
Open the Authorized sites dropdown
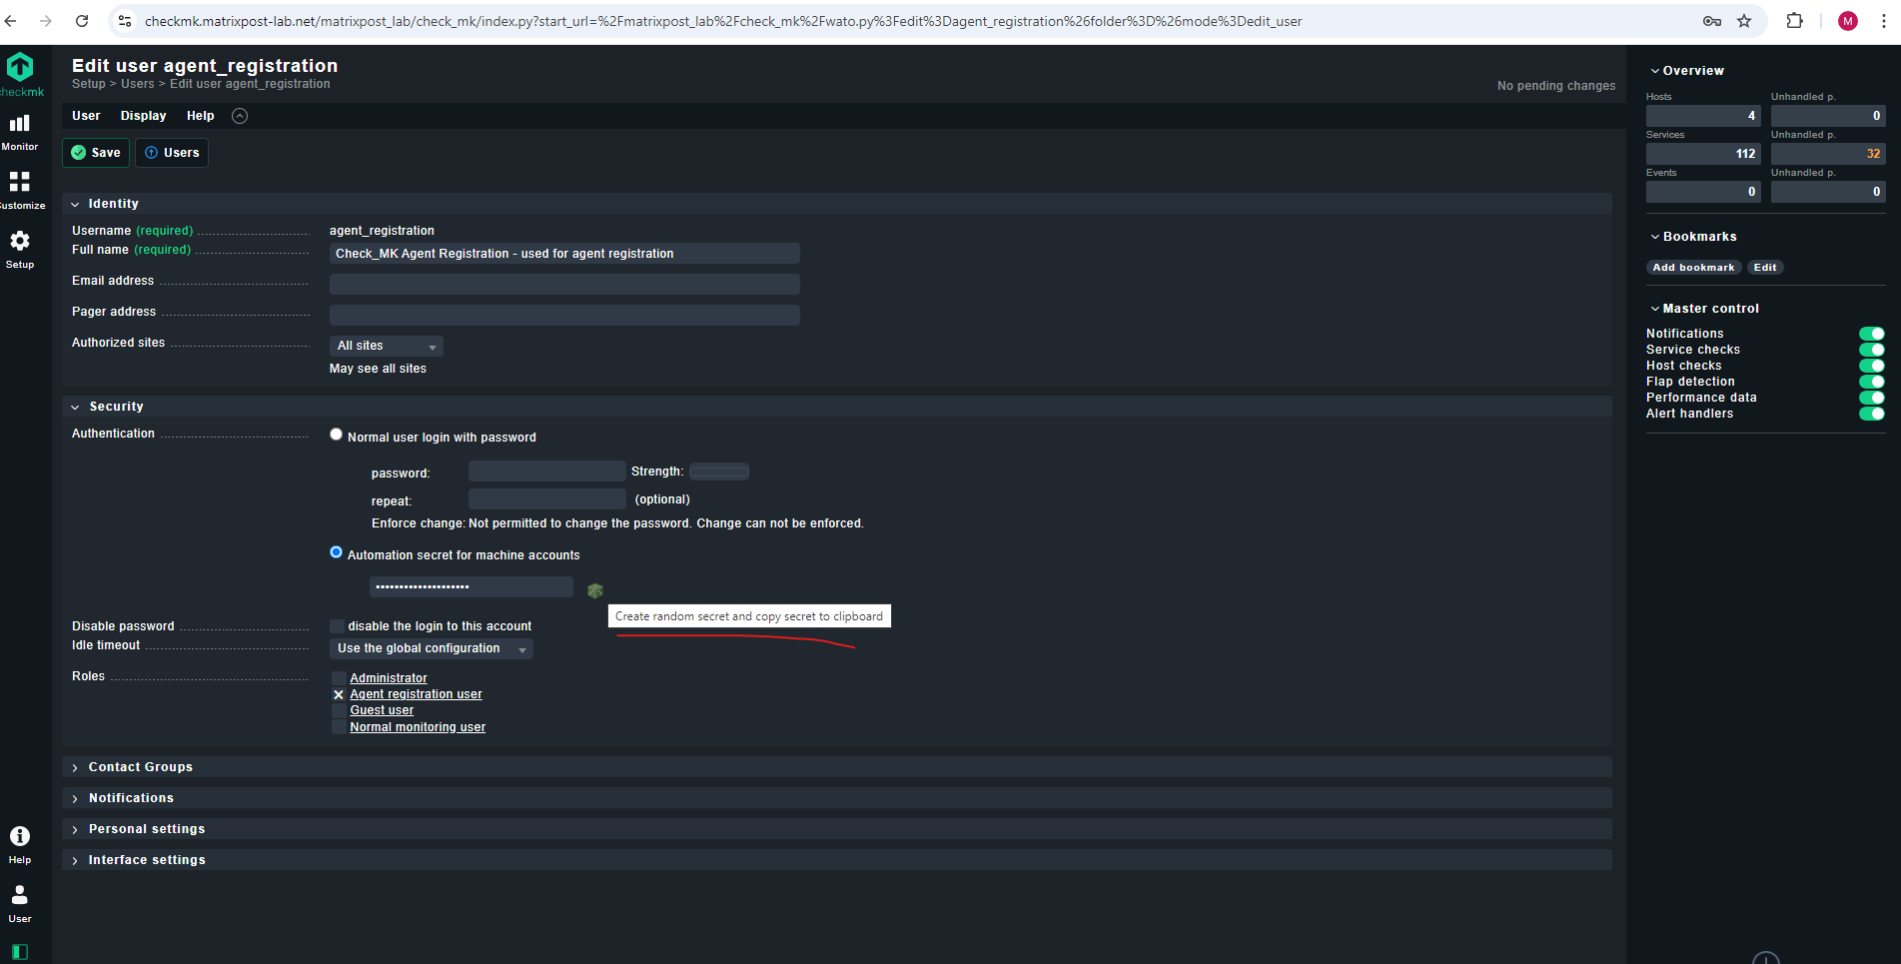386,346
